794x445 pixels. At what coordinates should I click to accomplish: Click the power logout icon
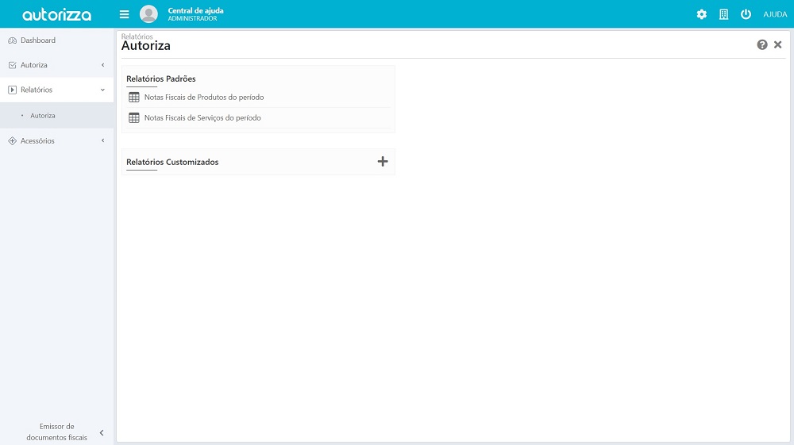point(746,14)
